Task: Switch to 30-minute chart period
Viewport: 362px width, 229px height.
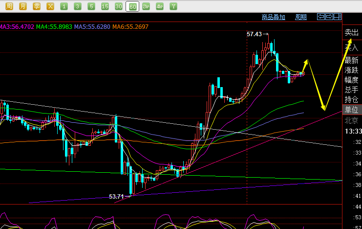Action: 119,6
